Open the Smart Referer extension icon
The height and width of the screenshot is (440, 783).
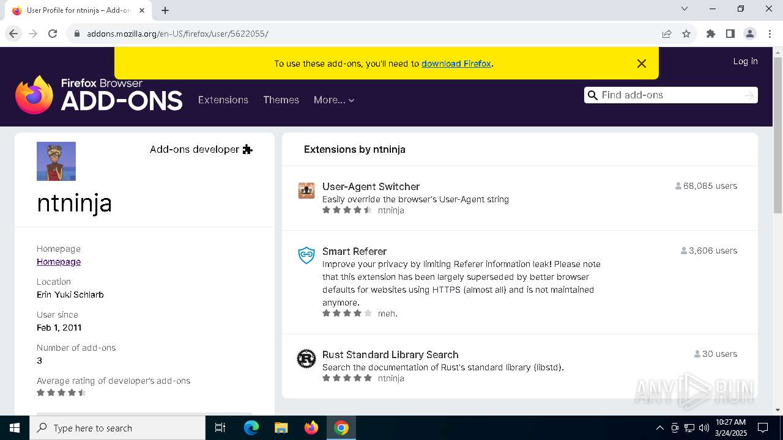[x=306, y=255]
